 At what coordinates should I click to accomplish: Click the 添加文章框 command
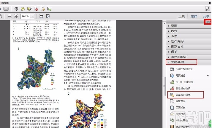coord(182,120)
